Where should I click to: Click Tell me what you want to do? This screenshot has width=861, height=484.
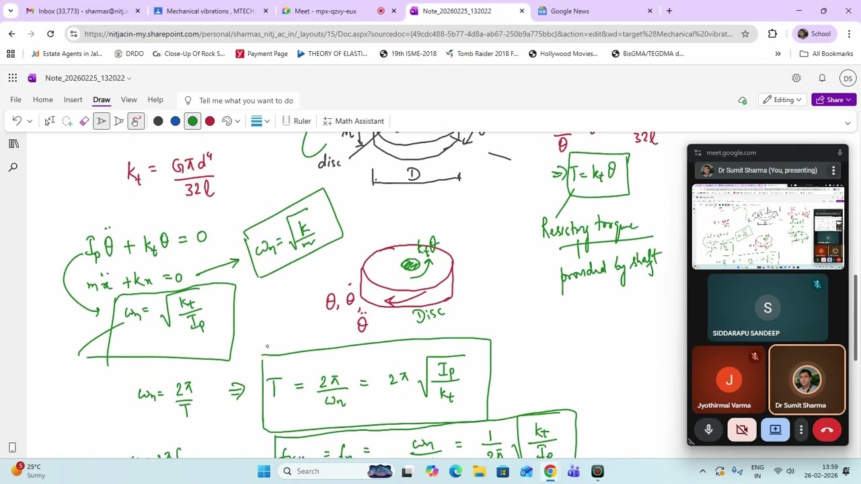239,101
